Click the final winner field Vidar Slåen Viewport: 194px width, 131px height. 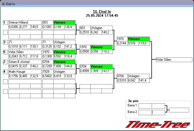point(174,60)
